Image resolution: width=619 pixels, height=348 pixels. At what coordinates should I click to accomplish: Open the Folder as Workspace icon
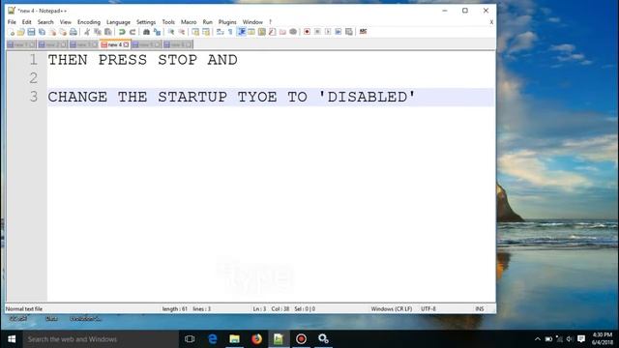(x=282, y=32)
